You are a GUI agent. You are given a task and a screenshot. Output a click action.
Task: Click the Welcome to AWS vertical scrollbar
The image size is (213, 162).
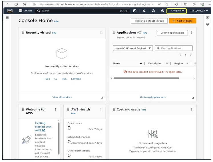coord(59,138)
